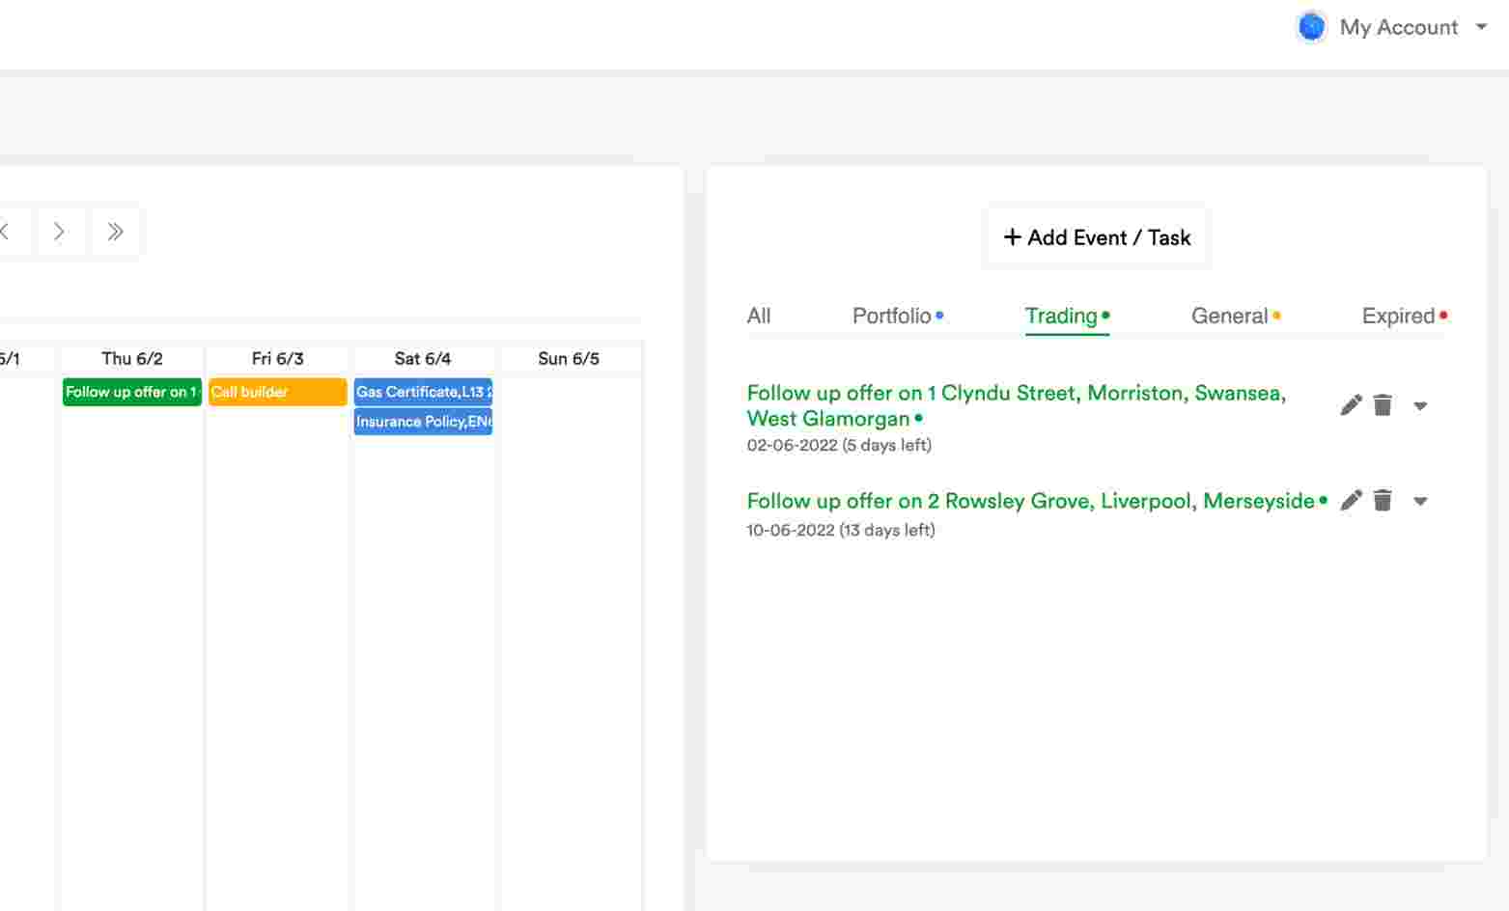Click pencil icon for Rowsley Grove task
Viewport: 1509px width, 911px height.
pos(1351,500)
